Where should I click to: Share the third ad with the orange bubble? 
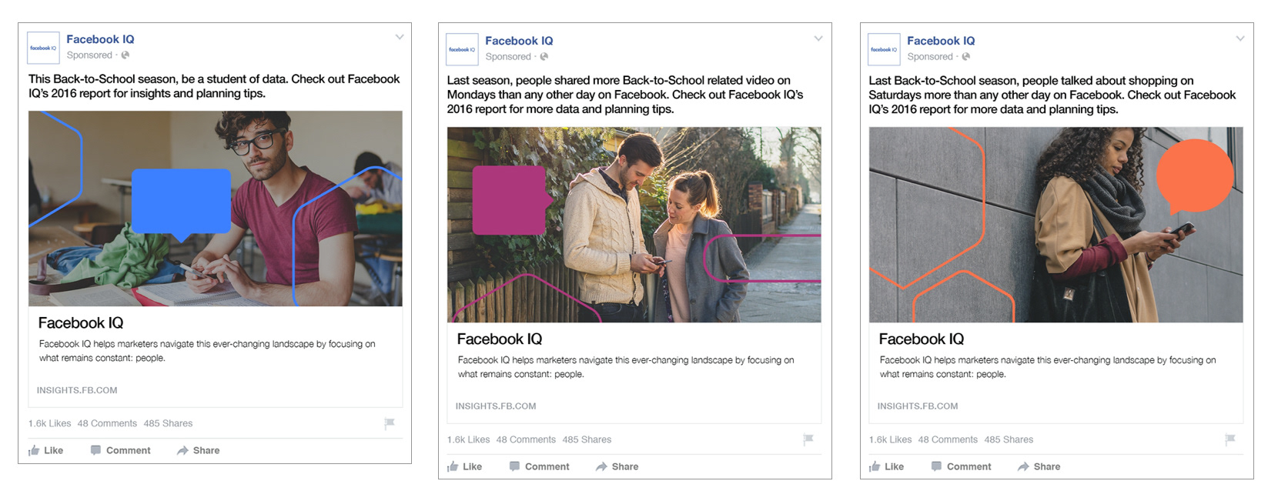click(x=1039, y=466)
